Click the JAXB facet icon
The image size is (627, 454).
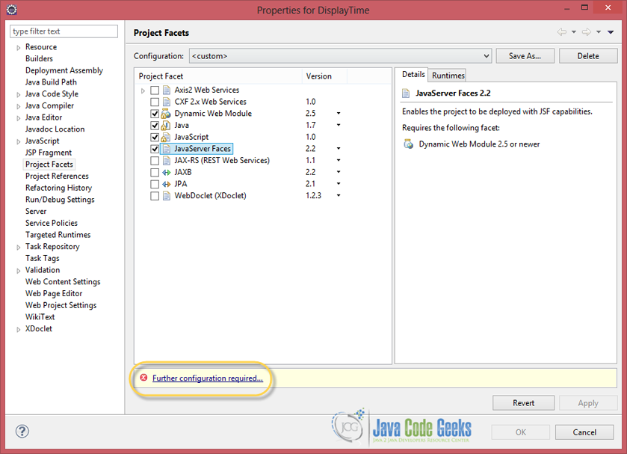point(167,173)
